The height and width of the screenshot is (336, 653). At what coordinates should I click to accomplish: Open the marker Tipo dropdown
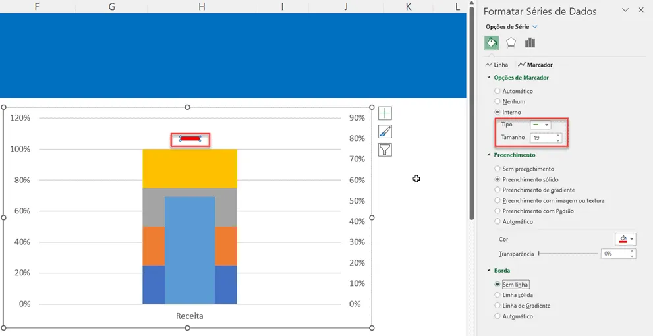coord(540,125)
